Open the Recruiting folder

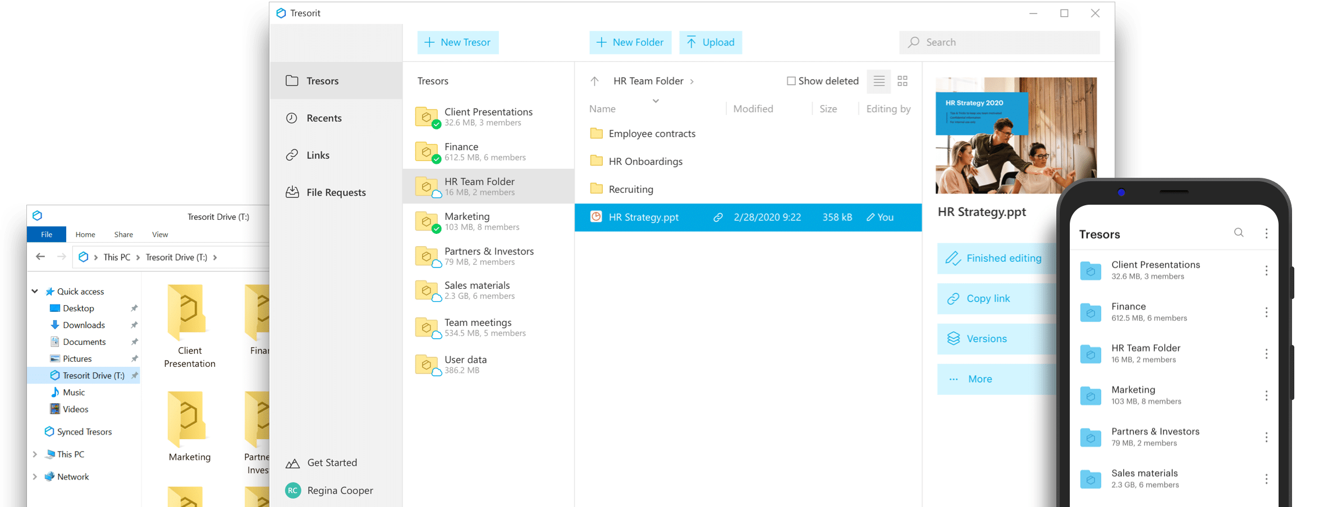coord(748,189)
